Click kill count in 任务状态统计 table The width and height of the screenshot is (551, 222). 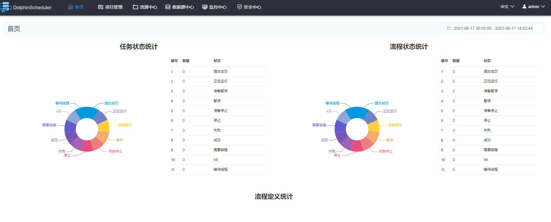tap(183, 160)
